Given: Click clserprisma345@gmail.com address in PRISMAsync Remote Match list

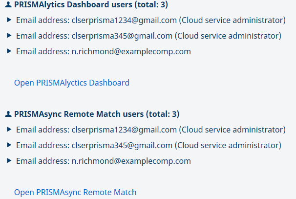Looking at the screenshot, I should coord(122,146).
